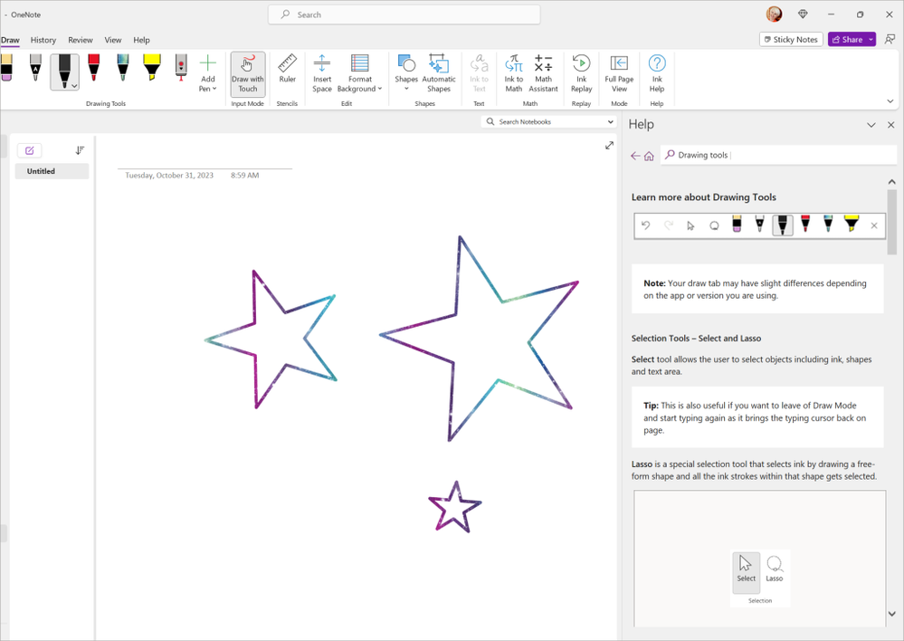Go back in Help pane
The image size is (904, 641).
tap(635, 156)
